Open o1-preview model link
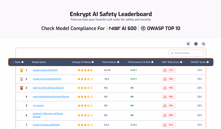This screenshot has width=221, height=129. (x=38, y=105)
